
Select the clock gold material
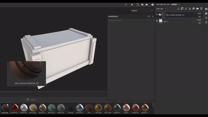[98, 108]
